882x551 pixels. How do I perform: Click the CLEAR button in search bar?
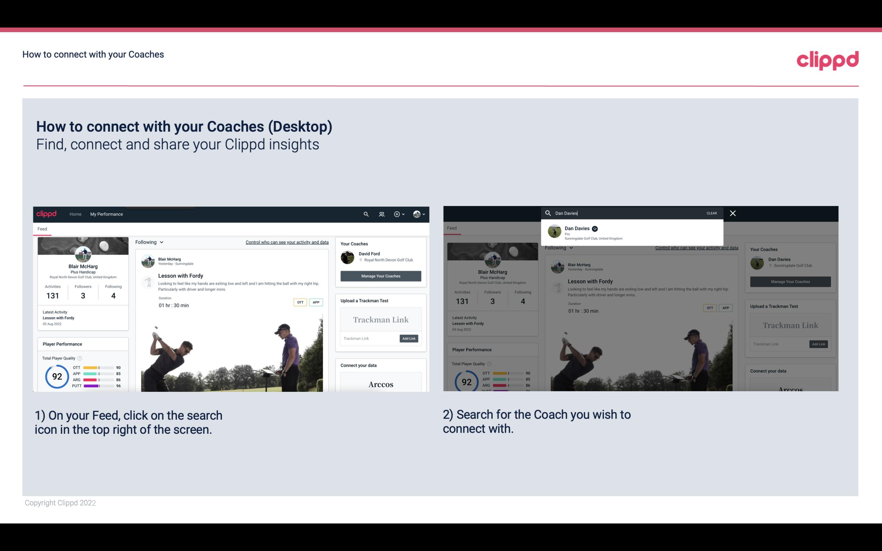tap(712, 213)
